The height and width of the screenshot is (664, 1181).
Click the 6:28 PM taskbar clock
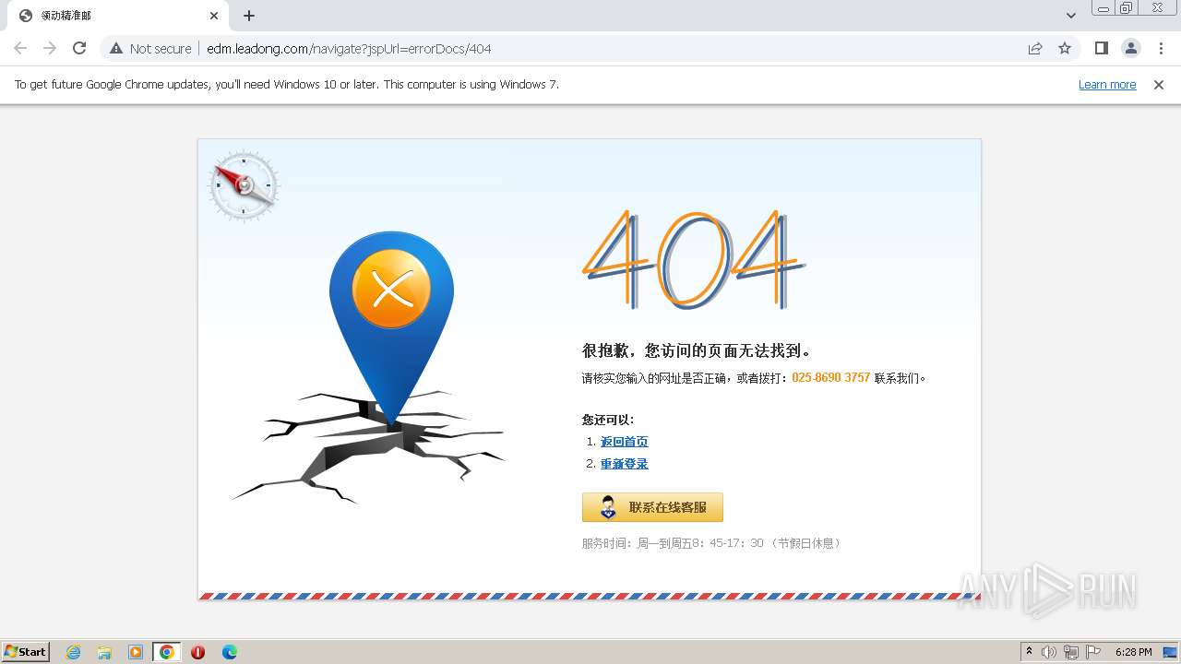1133,652
